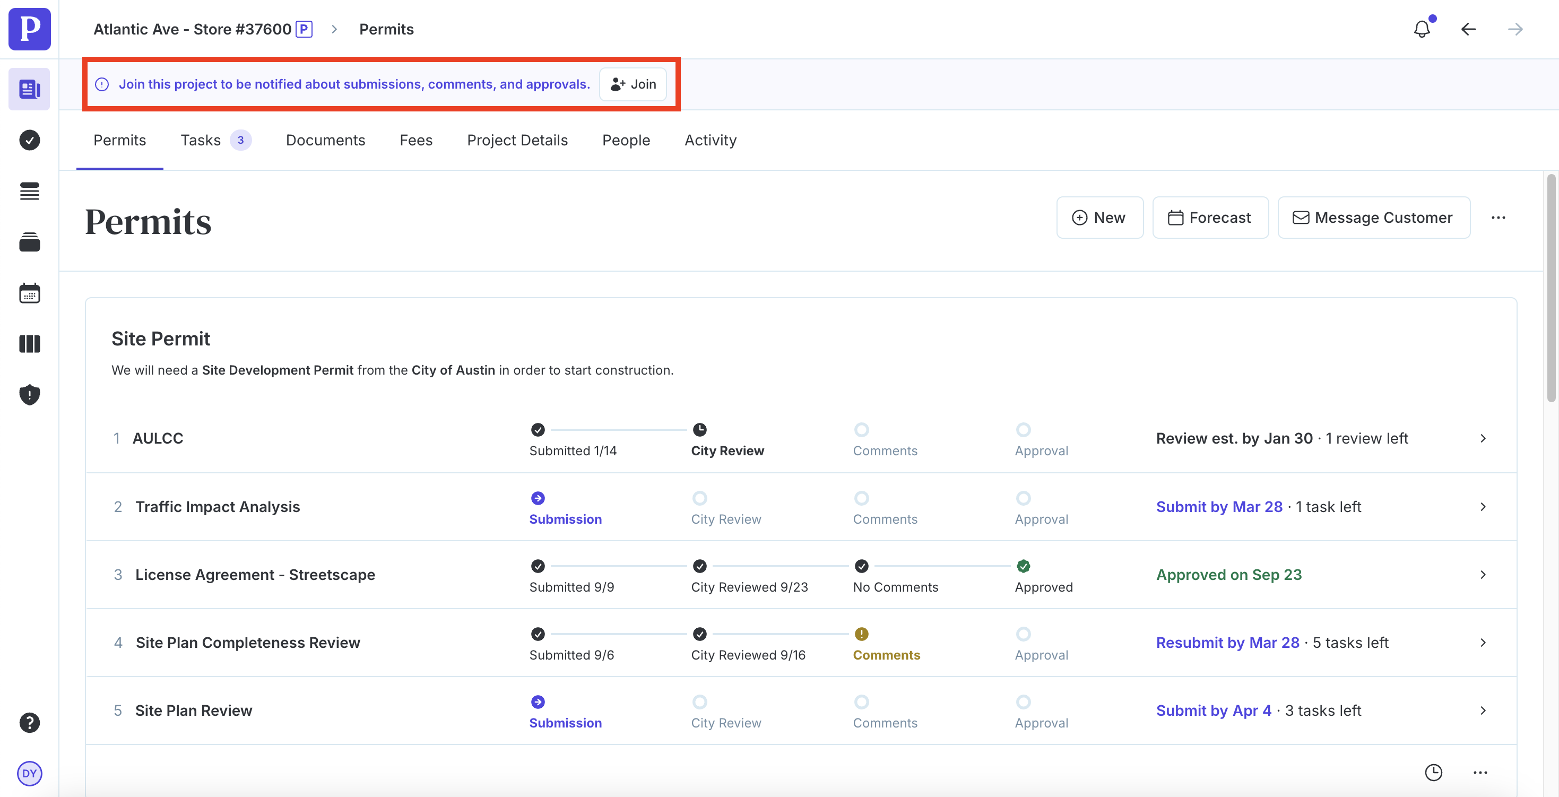Switch to the Documents tab
This screenshot has height=797, width=1559.
tap(325, 141)
